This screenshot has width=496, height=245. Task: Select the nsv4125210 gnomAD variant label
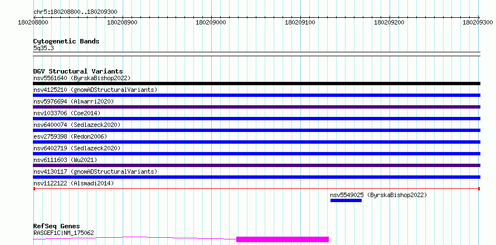tap(95, 90)
